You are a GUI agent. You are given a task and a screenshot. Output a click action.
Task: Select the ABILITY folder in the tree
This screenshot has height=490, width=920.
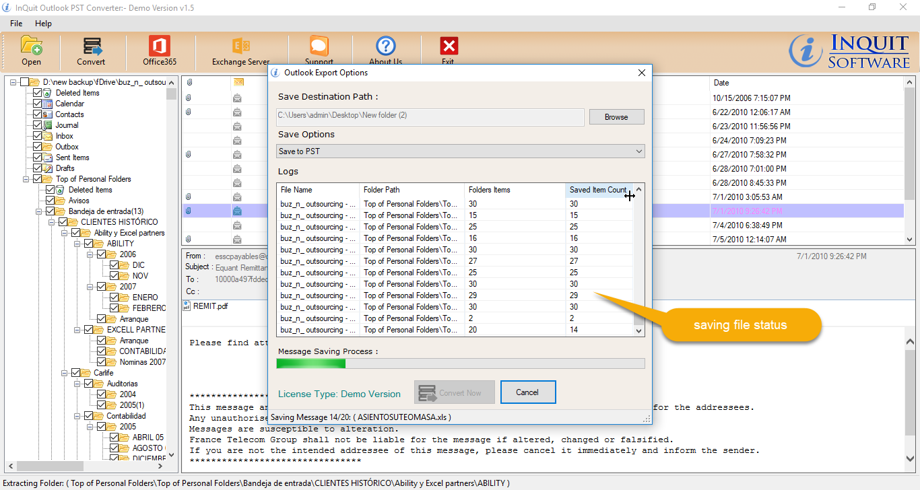pos(121,244)
